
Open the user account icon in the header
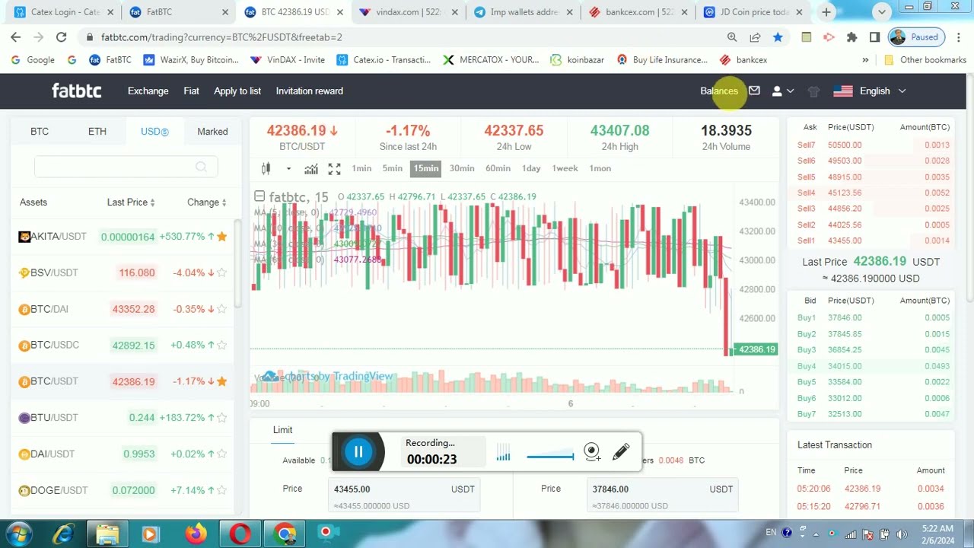pos(777,91)
